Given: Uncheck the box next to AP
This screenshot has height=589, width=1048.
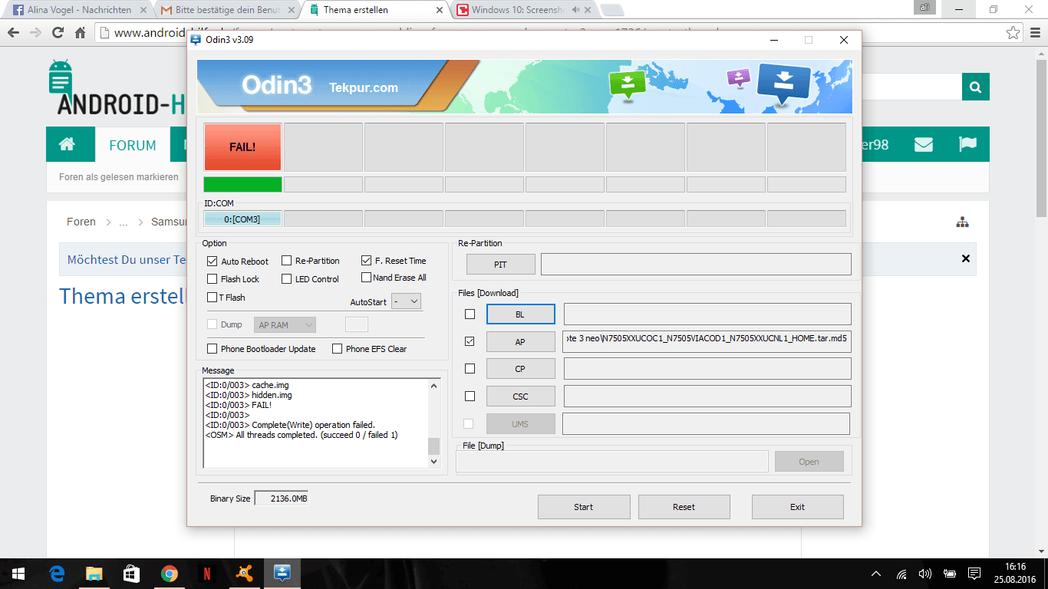Looking at the screenshot, I should click(470, 341).
